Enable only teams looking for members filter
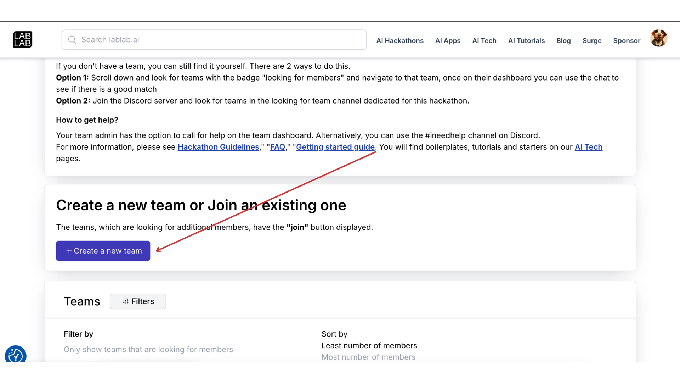680x383 pixels. [x=148, y=349]
